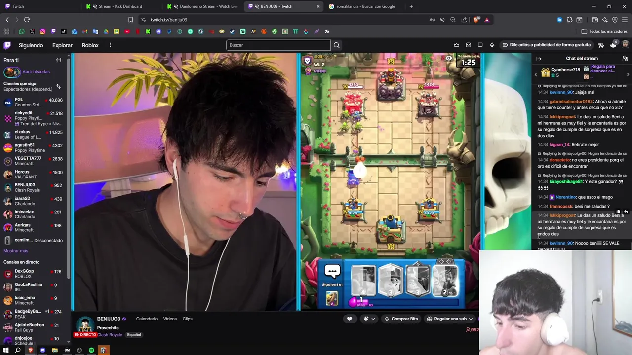
Task: Open Prime loot crown icon
Action: pos(457,45)
